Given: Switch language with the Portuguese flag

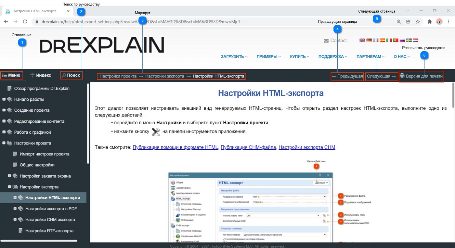Looking at the screenshot, I should coord(396,40).
